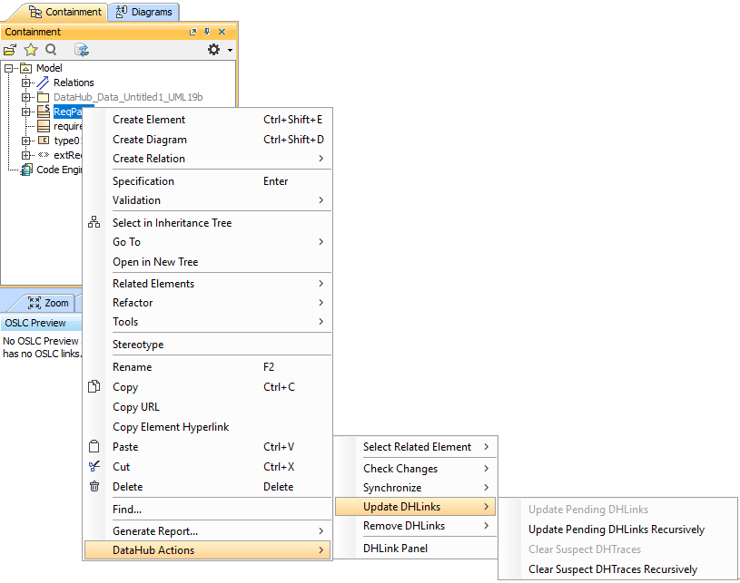This screenshot has width=740, height=583.
Task: Click the type0 enumeration icon
Action: pyautogui.click(x=43, y=141)
